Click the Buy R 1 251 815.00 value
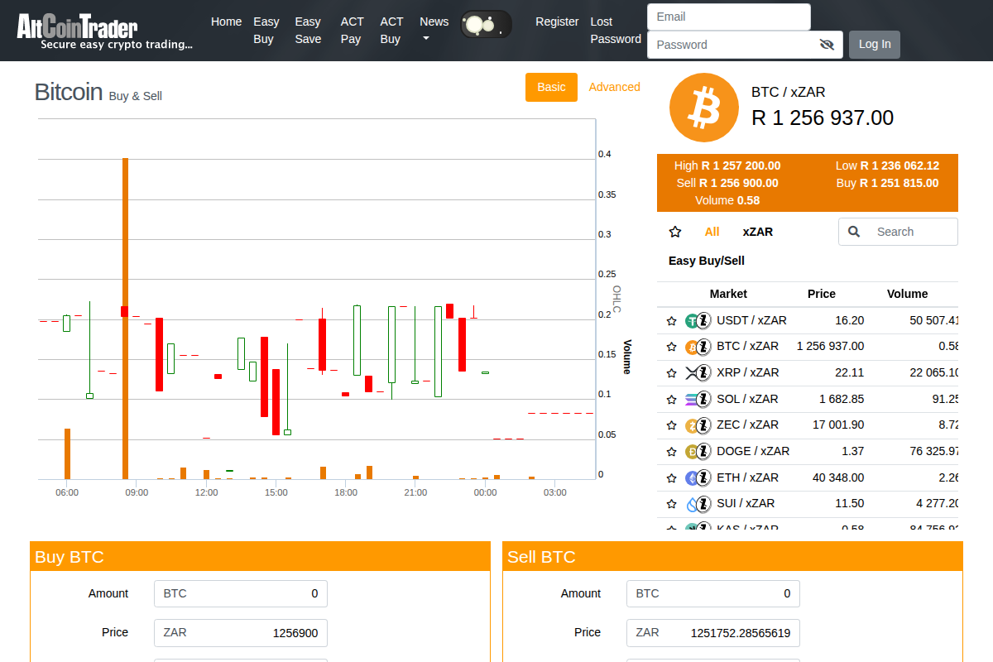Image resolution: width=993 pixels, height=662 pixels. (899, 183)
